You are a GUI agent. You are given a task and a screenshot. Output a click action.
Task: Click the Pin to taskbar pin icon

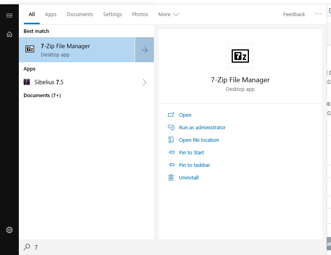(x=171, y=165)
